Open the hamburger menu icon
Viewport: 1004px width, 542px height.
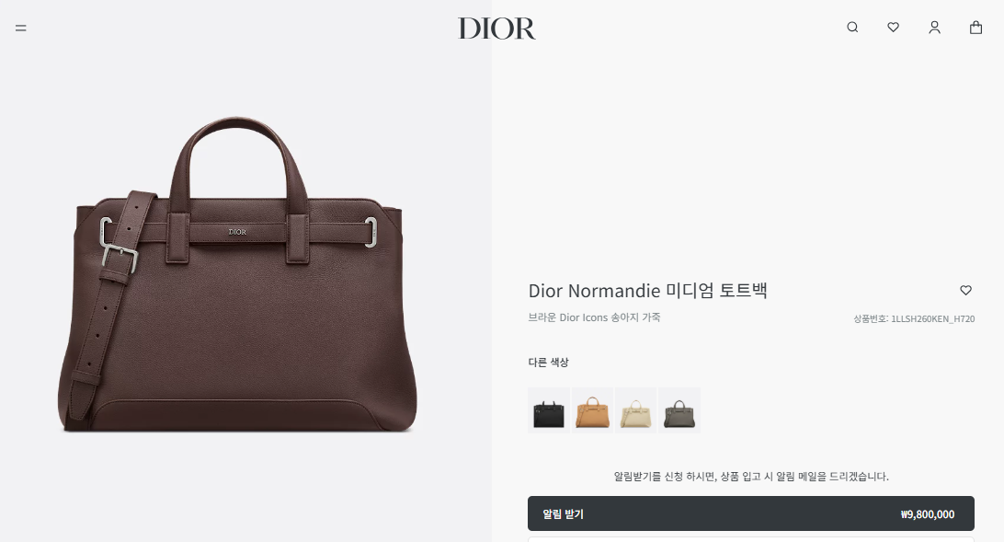(x=21, y=28)
